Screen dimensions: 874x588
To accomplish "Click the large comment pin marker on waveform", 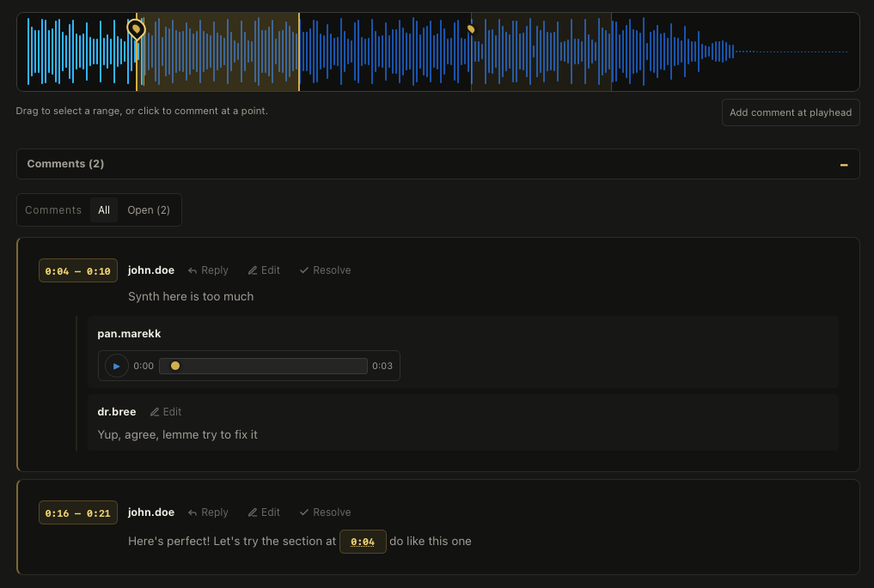I will point(136,29).
